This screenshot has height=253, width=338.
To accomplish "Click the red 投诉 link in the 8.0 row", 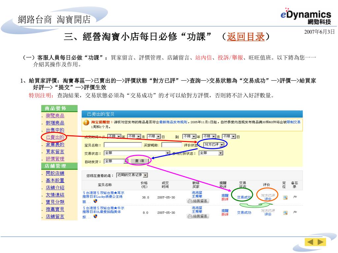I will pos(225,214).
